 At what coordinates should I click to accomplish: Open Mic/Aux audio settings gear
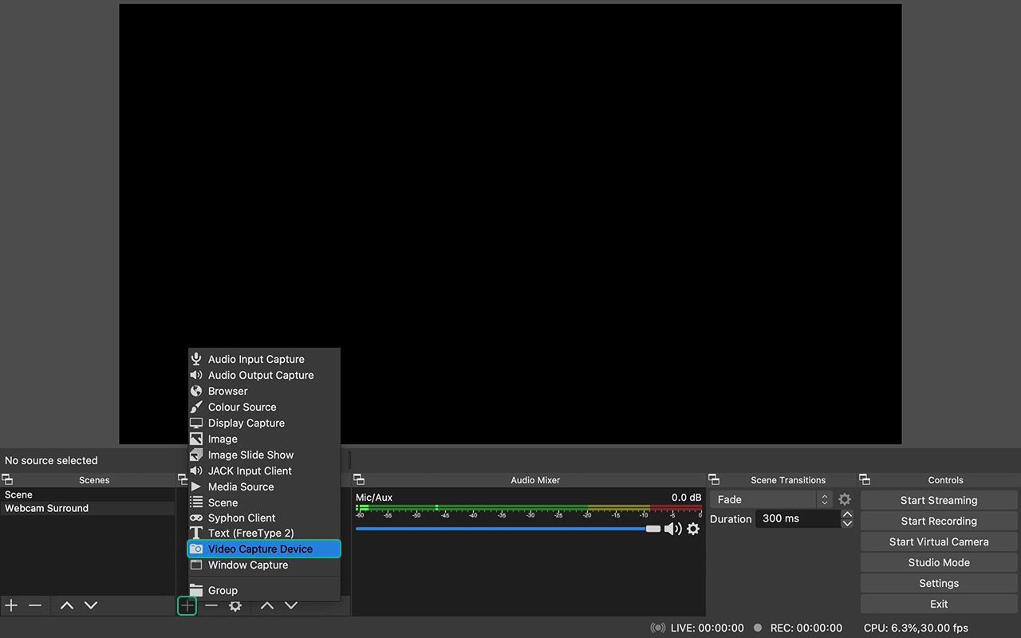[693, 529]
